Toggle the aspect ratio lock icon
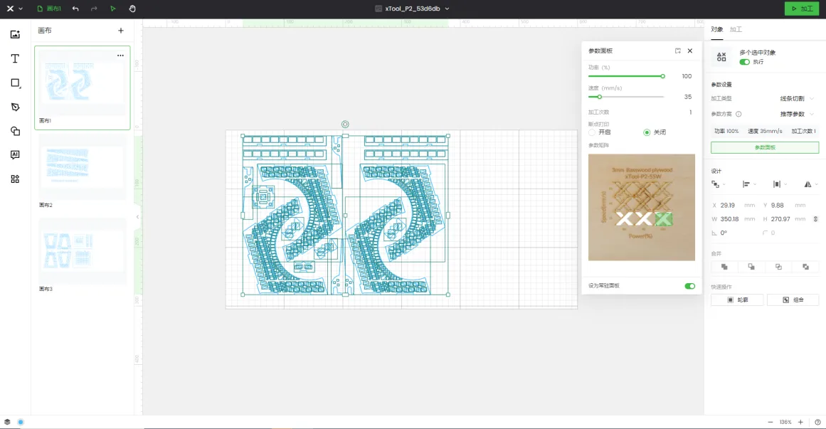The height and width of the screenshot is (429, 826). click(x=815, y=218)
